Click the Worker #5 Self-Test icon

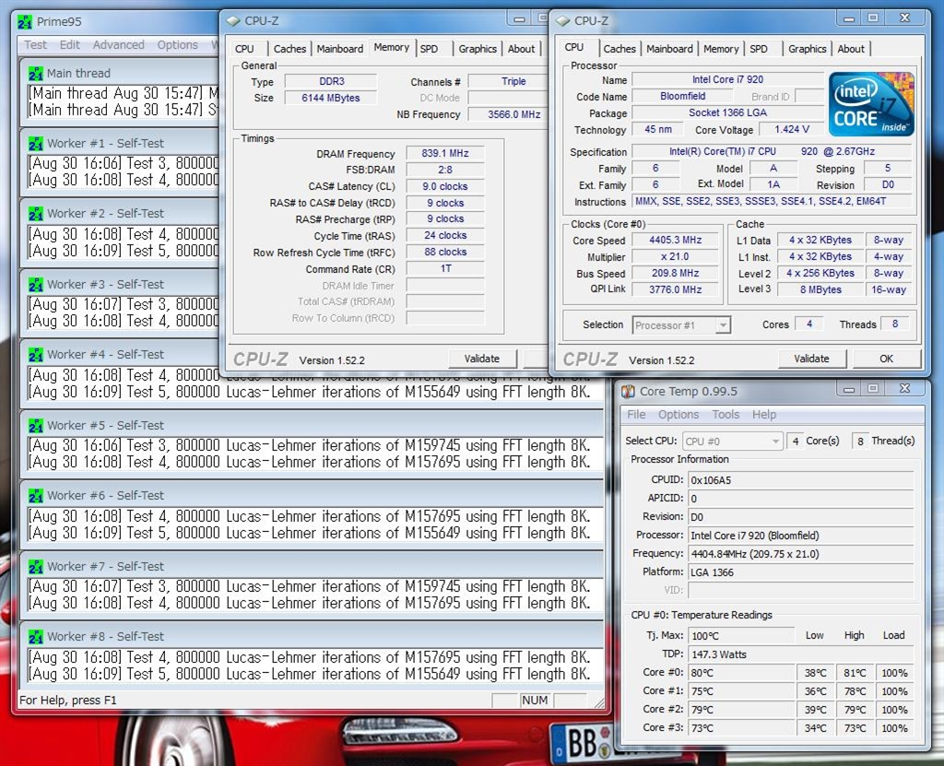pyautogui.click(x=36, y=426)
